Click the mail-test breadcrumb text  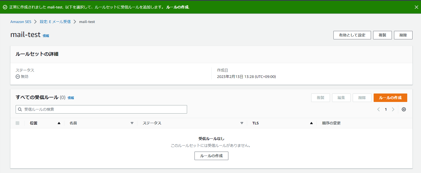coord(87,22)
